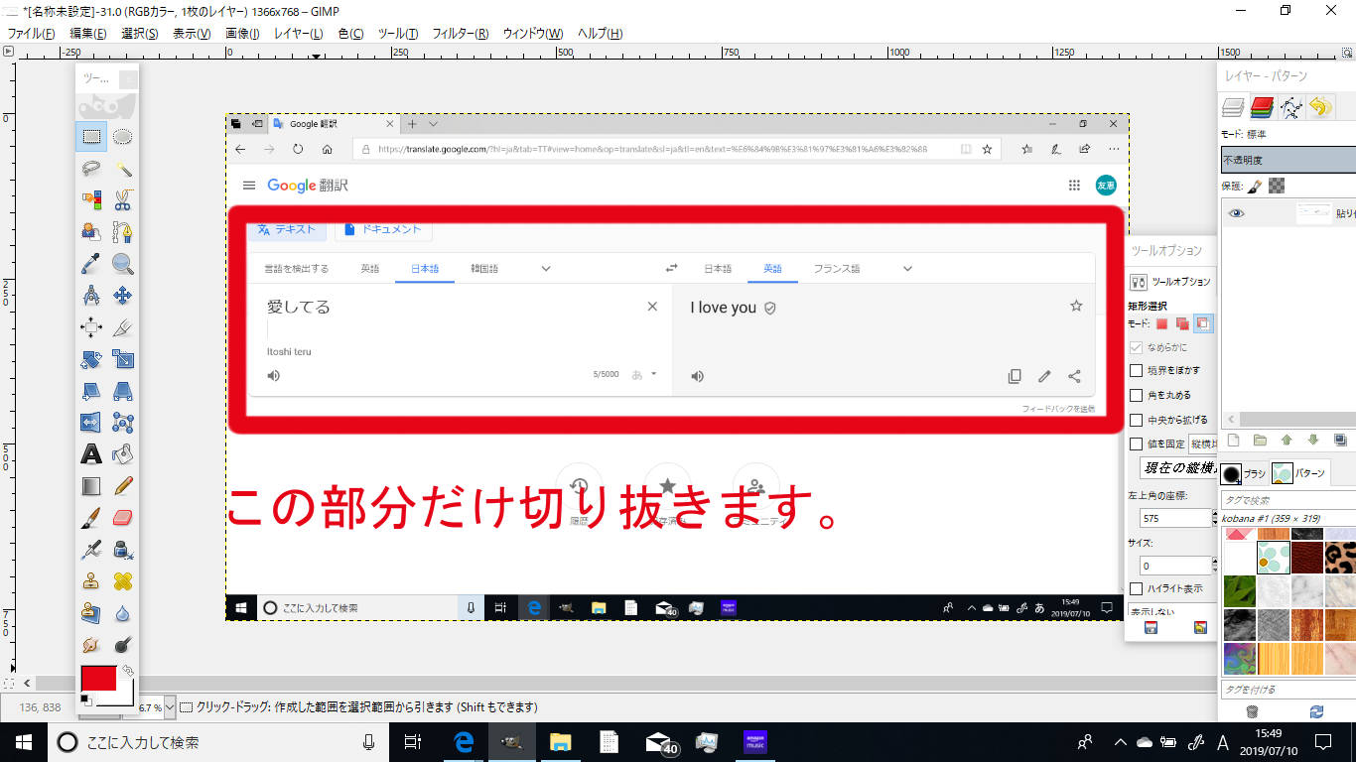The image size is (1356, 762).
Task: Select the Heal bandage tool
Action: [123, 581]
